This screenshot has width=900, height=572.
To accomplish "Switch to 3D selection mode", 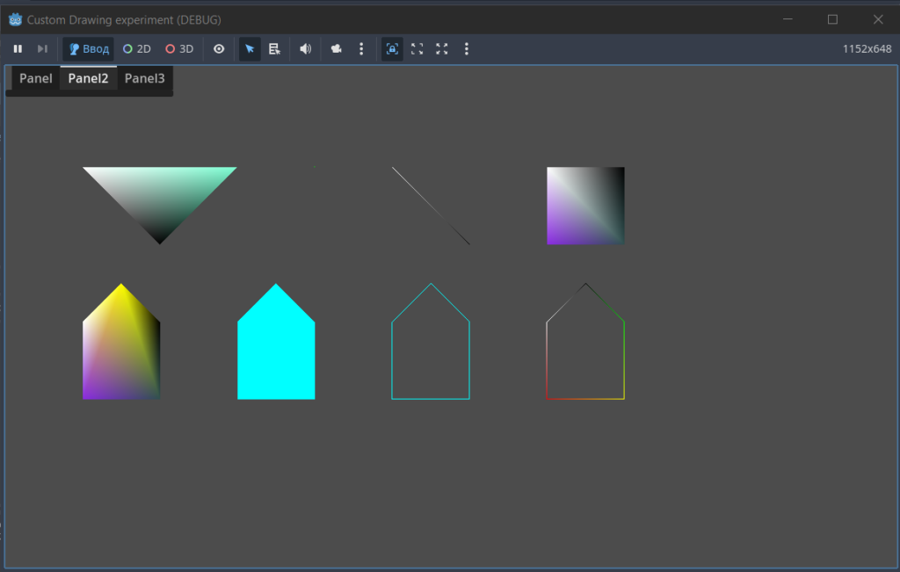I will (179, 49).
